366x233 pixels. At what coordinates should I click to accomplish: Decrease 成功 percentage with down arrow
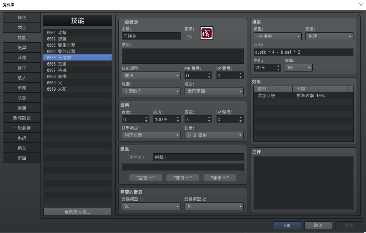[x=178, y=121]
